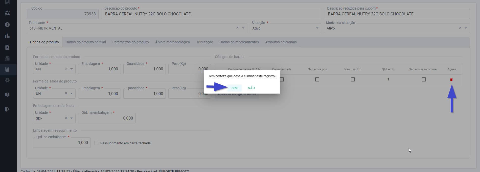Viewport: 480px width, 172px height.
Task: Open the clipboard sidebar icon
Action: (x=7, y=47)
